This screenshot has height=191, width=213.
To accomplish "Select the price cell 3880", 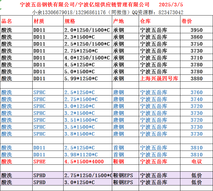I will [x=197, y=78].
